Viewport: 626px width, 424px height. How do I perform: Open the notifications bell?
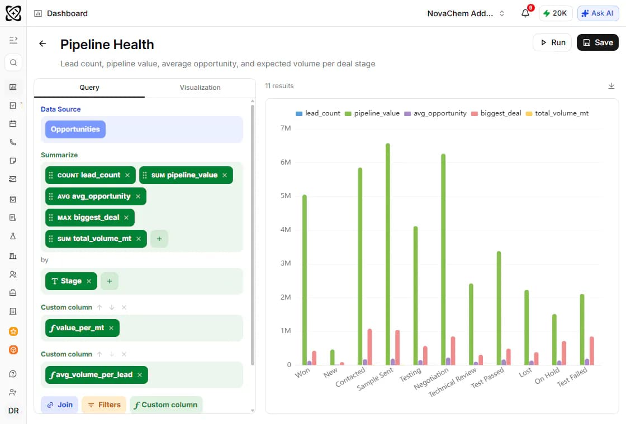tap(525, 13)
